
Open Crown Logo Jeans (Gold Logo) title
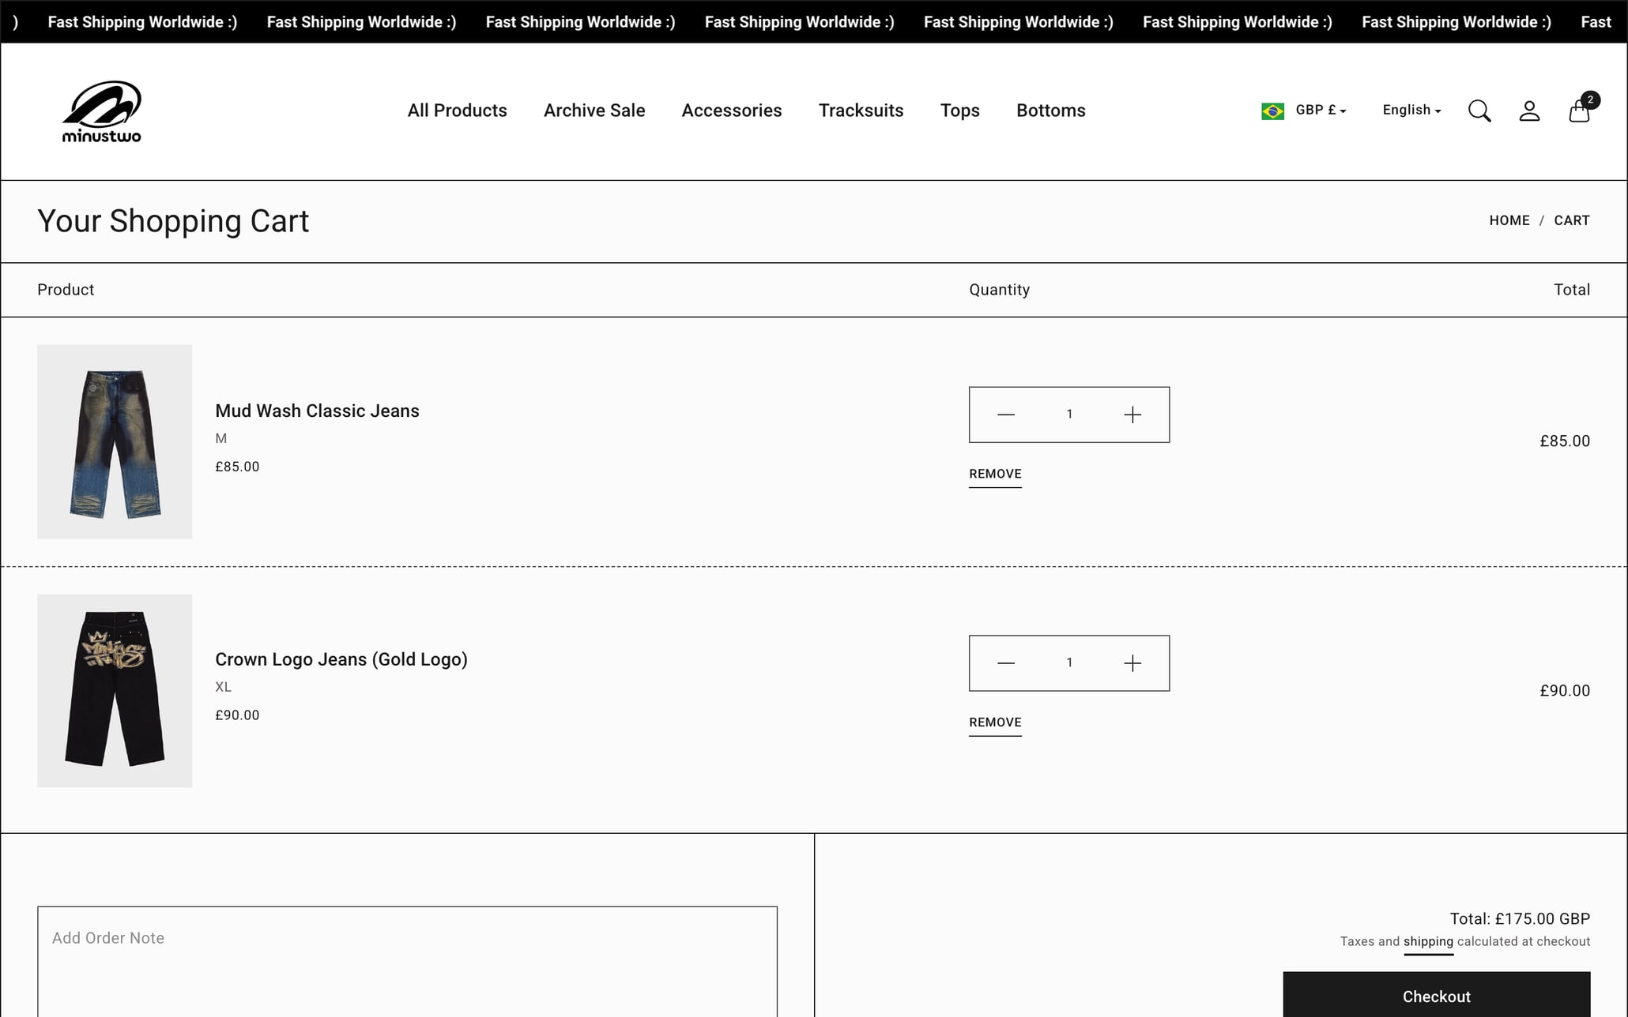pyautogui.click(x=341, y=659)
